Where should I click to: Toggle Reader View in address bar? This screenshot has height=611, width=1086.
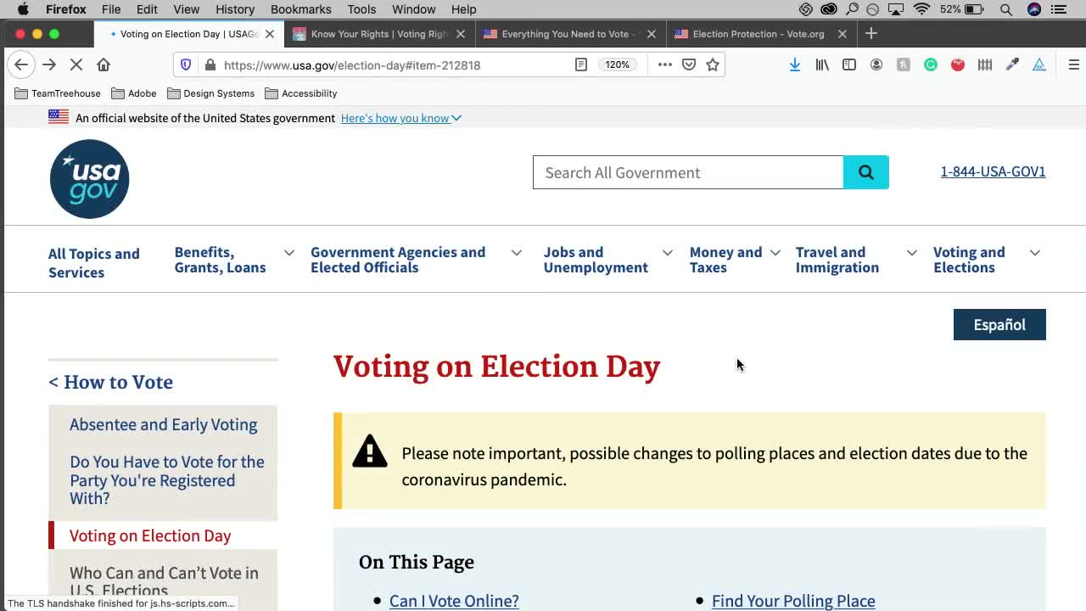[x=581, y=64]
